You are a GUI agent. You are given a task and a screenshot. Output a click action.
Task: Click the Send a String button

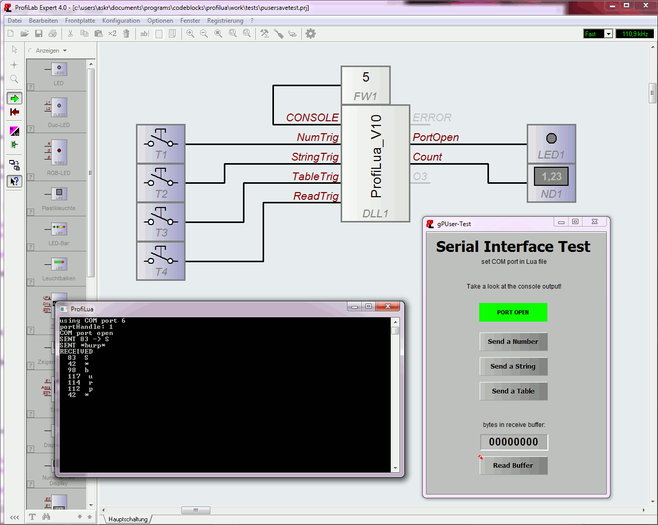tap(513, 367)
